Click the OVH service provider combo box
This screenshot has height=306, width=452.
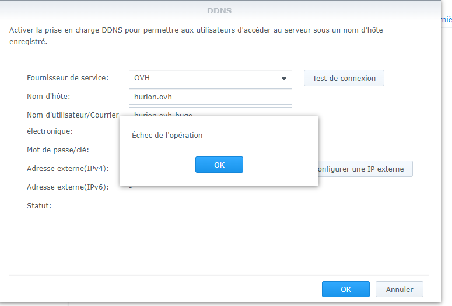tap(204, 78)
